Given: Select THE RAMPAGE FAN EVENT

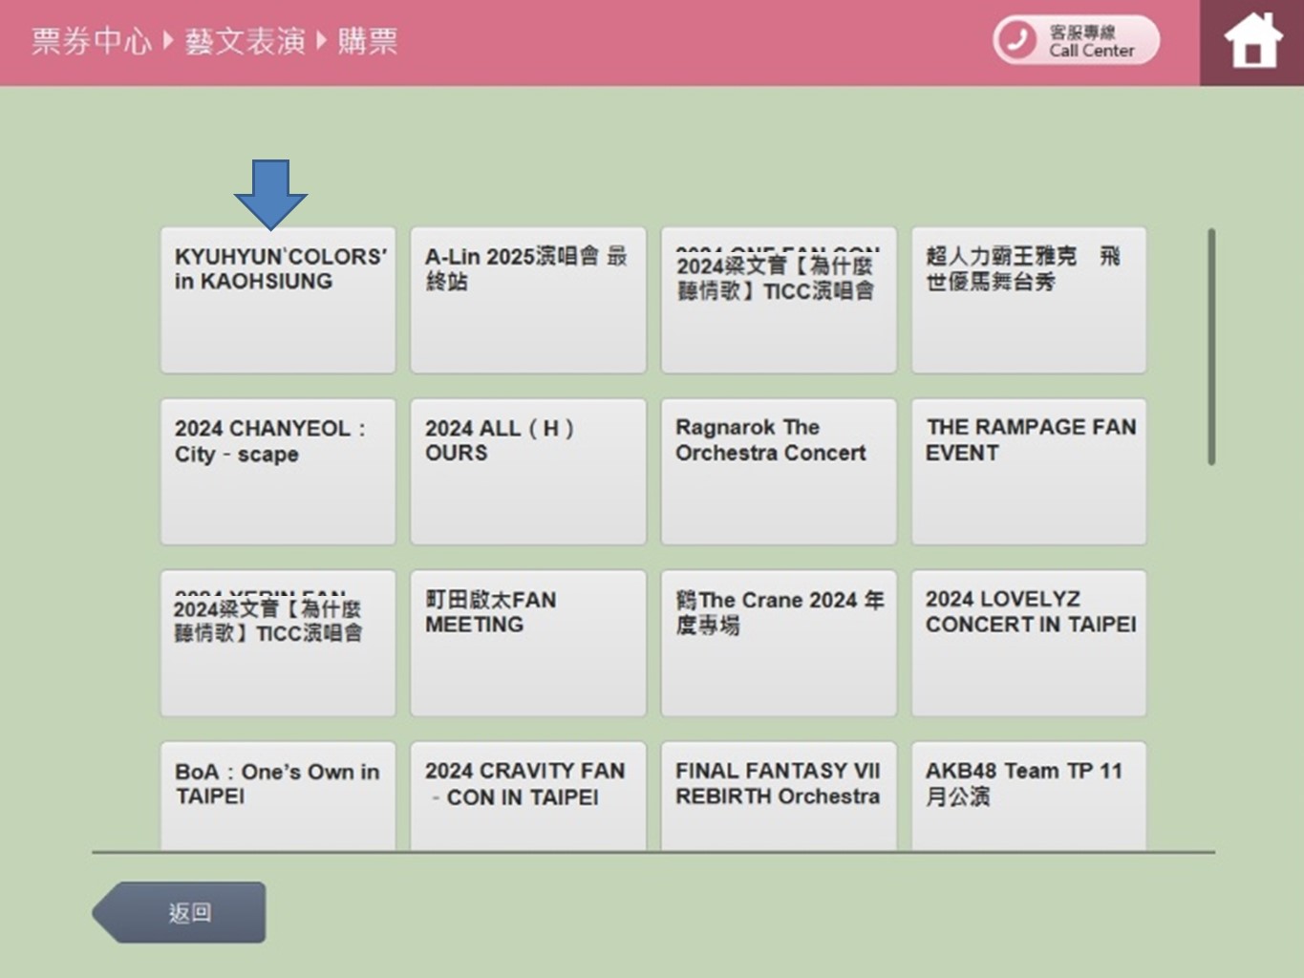Looking at the screenshot, I should tap(1029, 472).
